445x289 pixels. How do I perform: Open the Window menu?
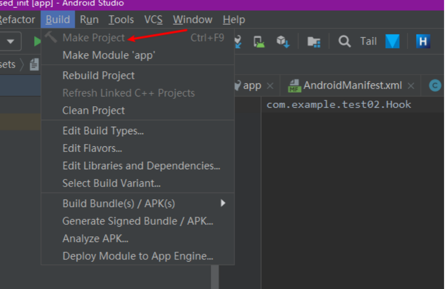[x=193, y=20]
